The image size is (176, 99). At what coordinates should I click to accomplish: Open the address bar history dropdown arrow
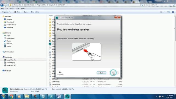click(139, 5)
